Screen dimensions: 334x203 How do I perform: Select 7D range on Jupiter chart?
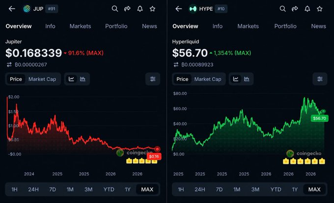tap(53, 189)
